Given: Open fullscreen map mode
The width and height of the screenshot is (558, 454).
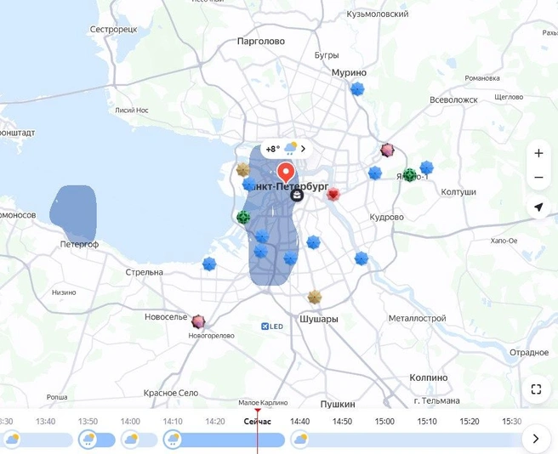Looking at the screenshot, I should [536, 389].
